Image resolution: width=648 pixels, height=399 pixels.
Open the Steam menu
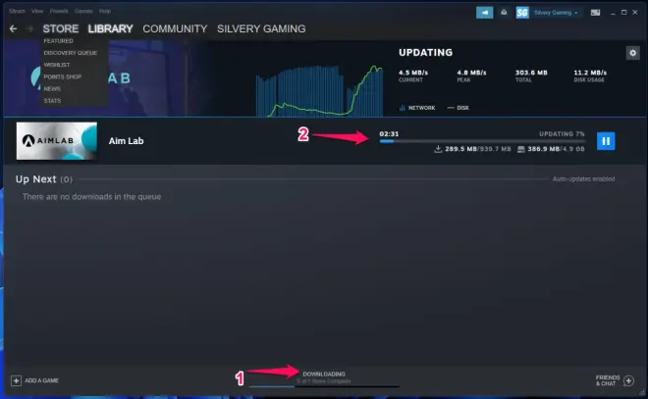tap(17, 11)
